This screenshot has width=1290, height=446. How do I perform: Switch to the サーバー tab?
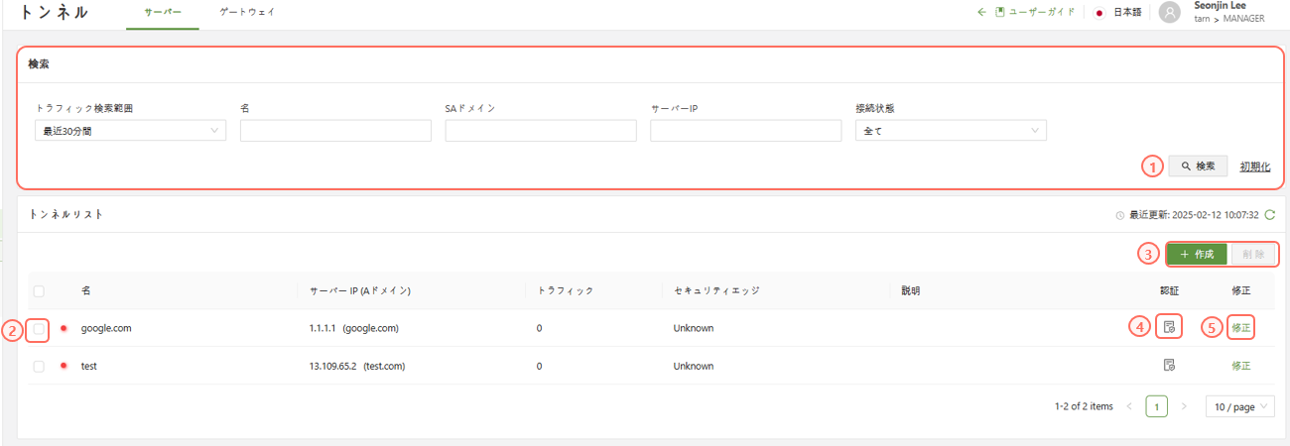click(x=163, y=13)
